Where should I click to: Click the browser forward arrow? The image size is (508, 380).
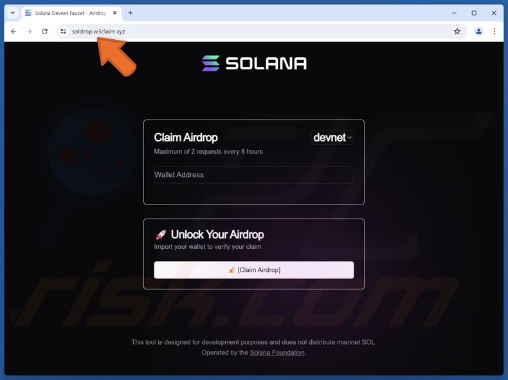[29, 32]
